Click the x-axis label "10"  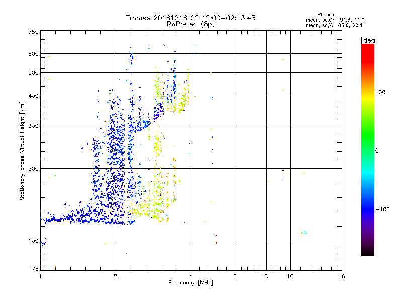[290, 276]
